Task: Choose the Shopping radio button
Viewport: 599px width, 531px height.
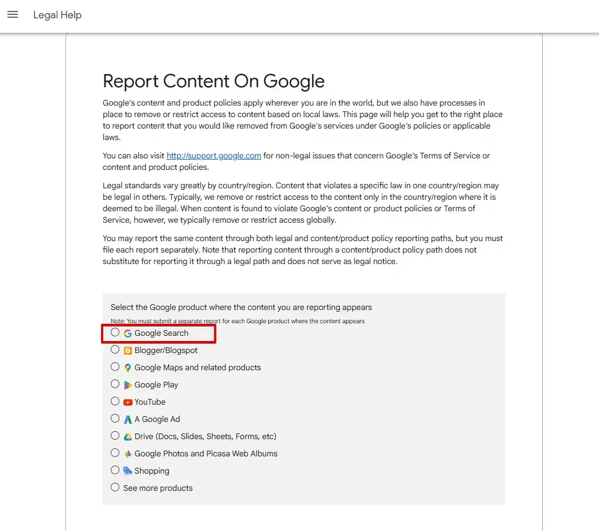Action: click(x=115, y=470)
